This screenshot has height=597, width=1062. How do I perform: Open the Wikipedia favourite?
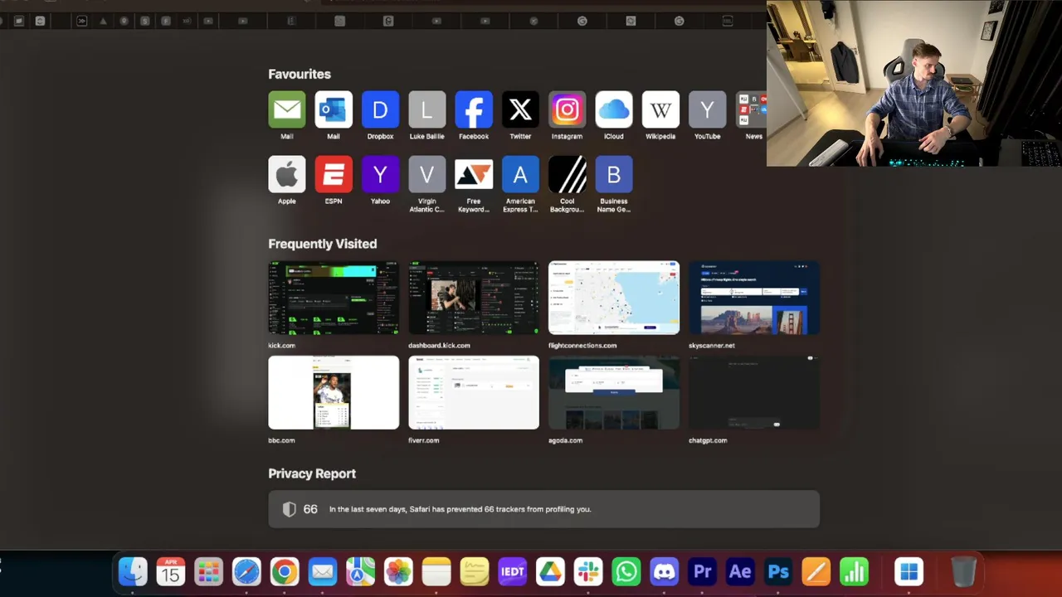(x=660, y=109)
